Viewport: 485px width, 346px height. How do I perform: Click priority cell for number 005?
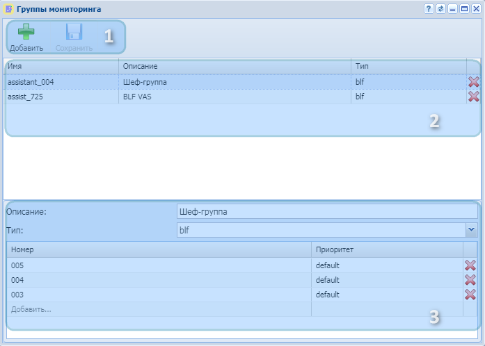pos(386,265)
